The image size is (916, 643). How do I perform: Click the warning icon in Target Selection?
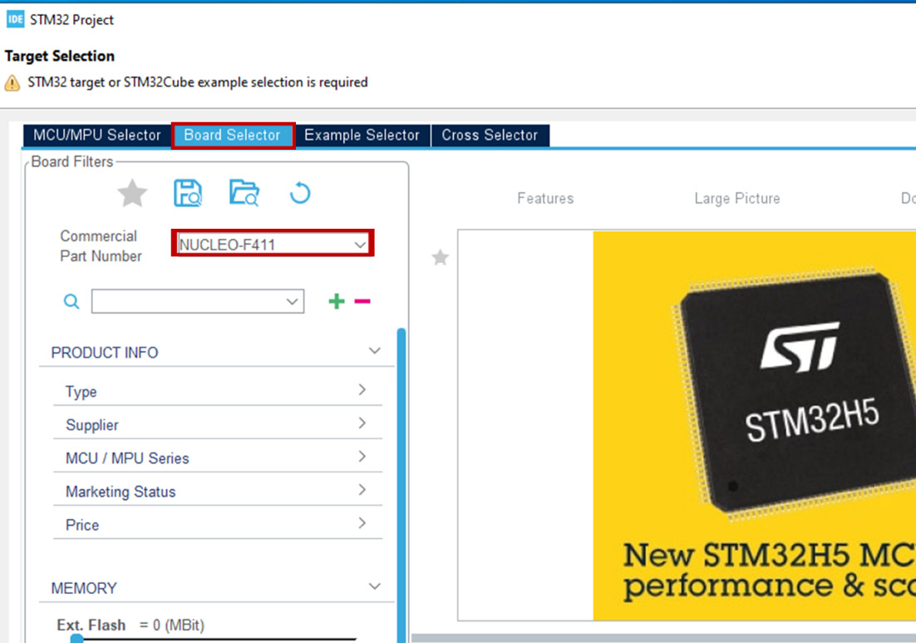click(x=12, y=82)
